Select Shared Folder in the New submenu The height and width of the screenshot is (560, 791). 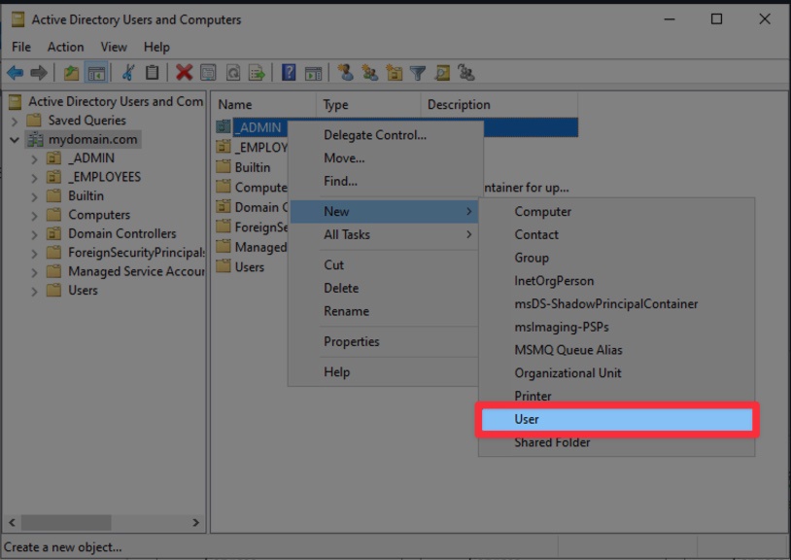(x=617, y=442)
